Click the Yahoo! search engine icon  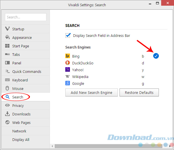pyautogui.click(x=68, y=70)
